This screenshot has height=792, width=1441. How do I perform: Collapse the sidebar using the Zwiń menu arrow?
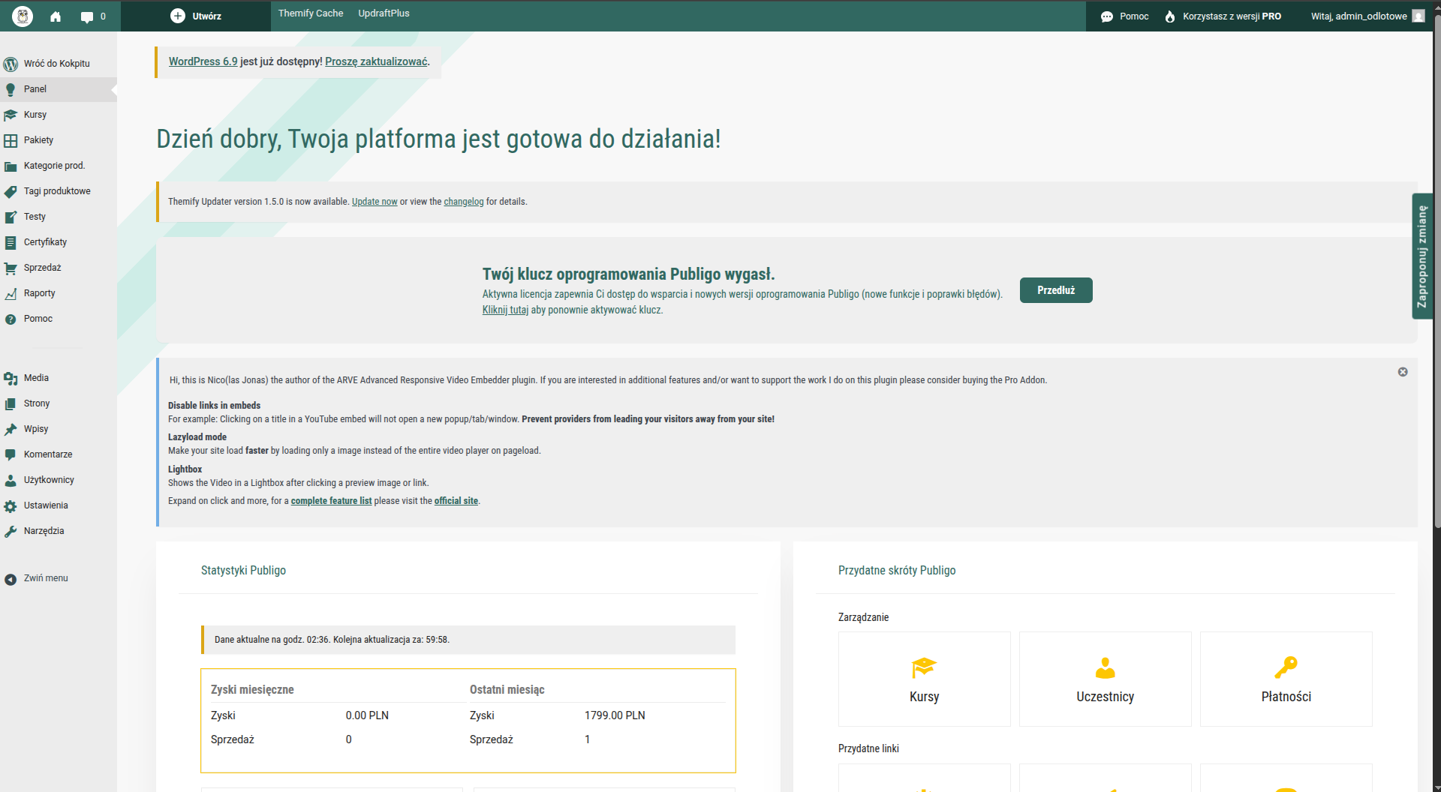tap(11, 579)
